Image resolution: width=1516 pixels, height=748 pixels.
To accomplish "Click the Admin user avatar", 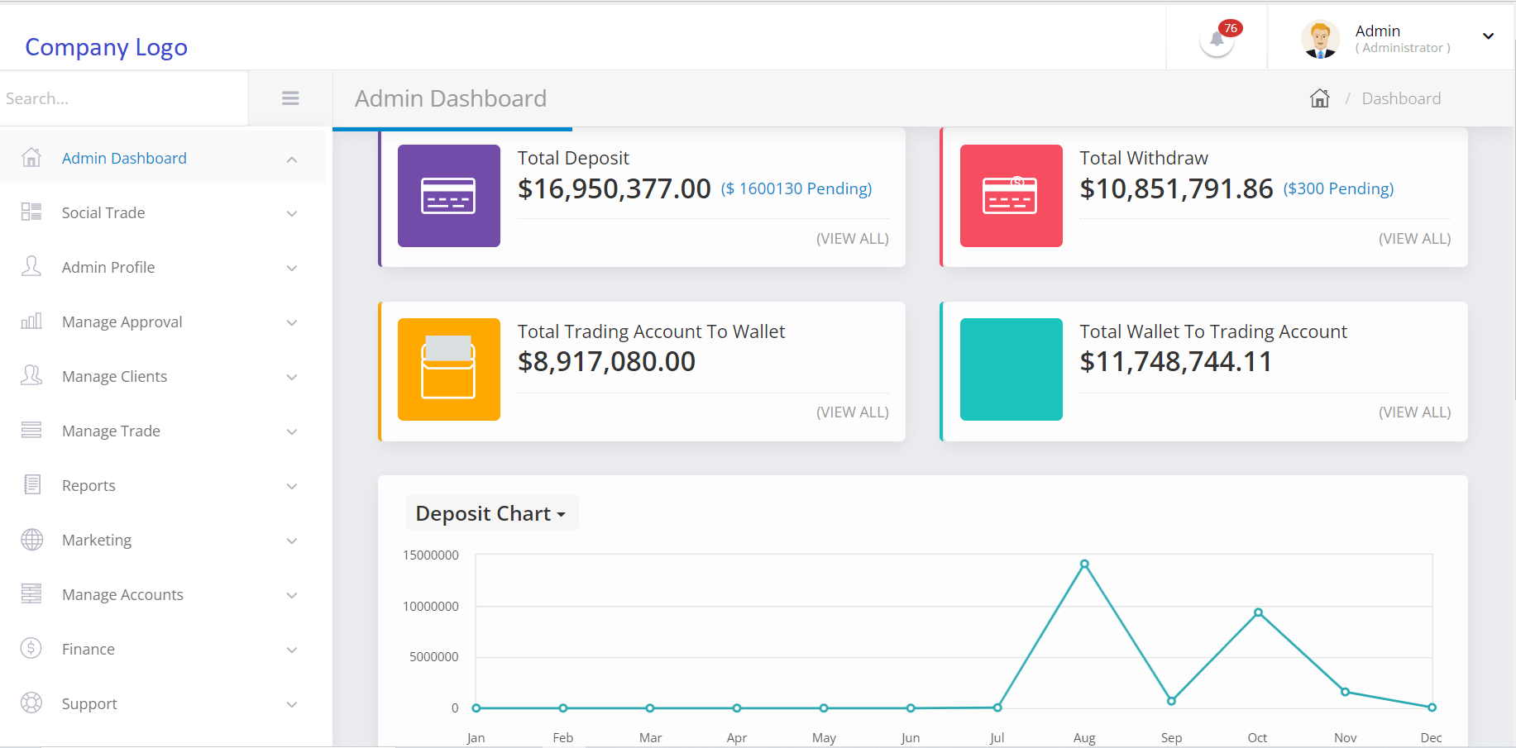I will (x=1320, y=39).
